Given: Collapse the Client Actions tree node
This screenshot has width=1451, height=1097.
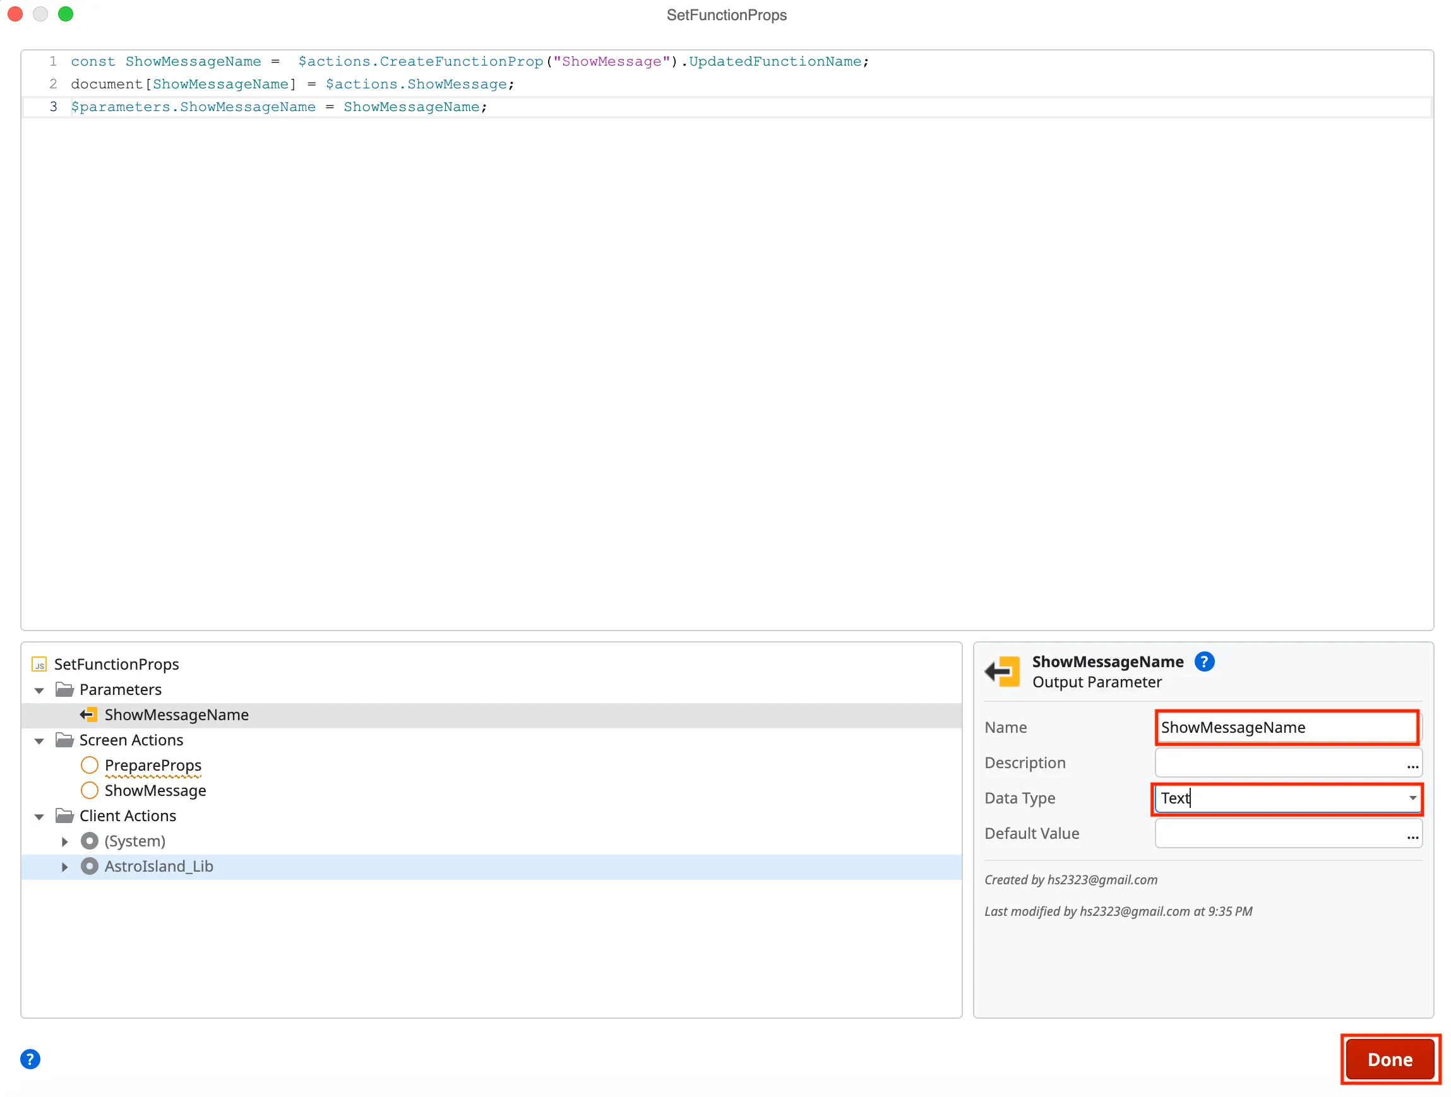Looking at the screenshot, I should pyautogui.click(x=39, y=815).
